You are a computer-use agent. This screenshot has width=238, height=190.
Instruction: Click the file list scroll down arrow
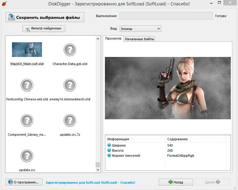(x=98, y=170)
